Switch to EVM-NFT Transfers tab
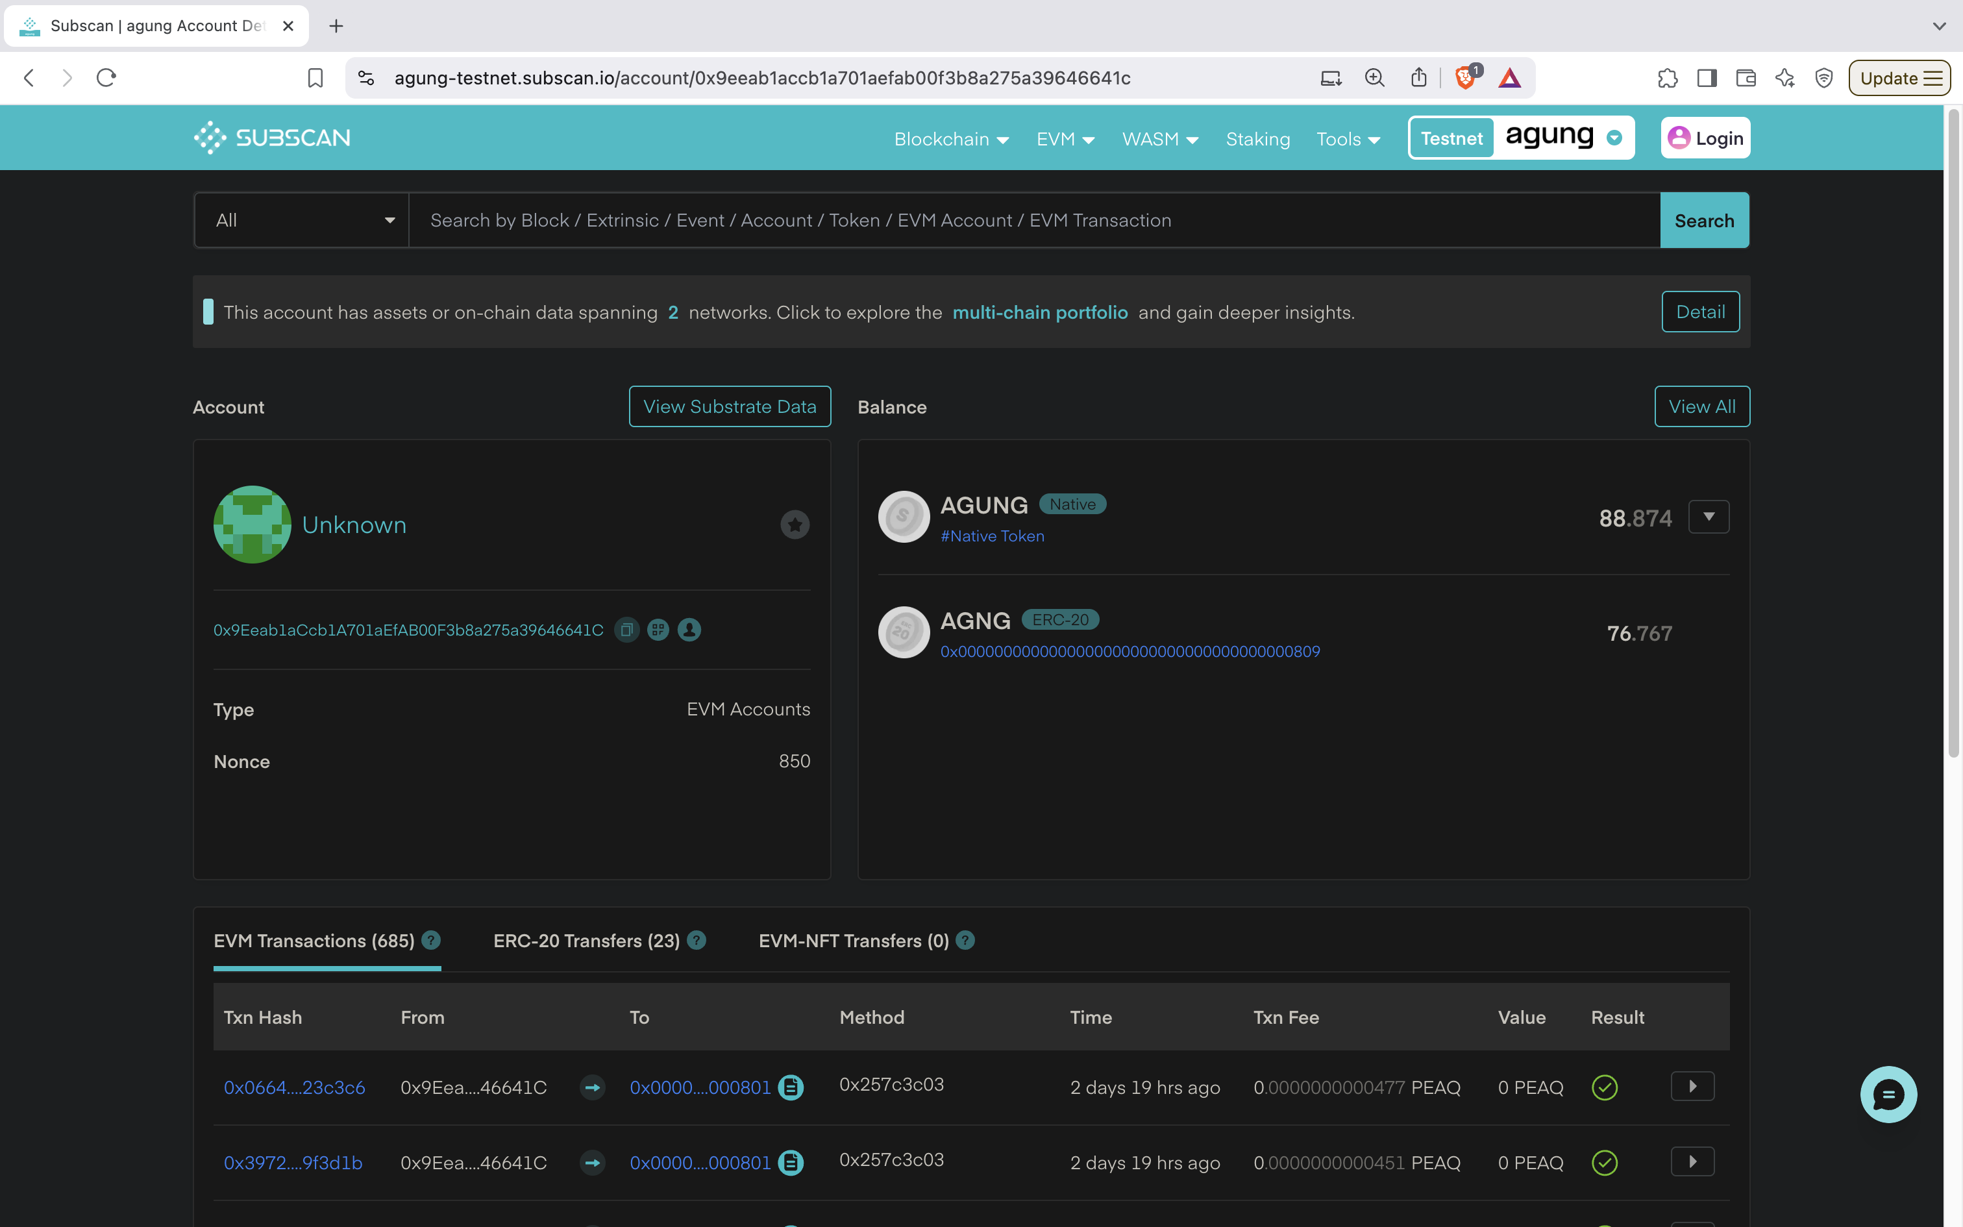 click(x=854, y=941)
